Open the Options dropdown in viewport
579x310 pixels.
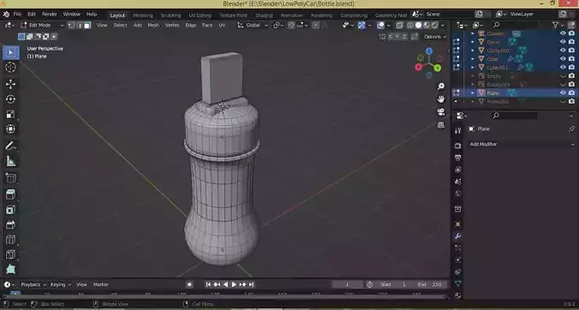coord(434,37)
